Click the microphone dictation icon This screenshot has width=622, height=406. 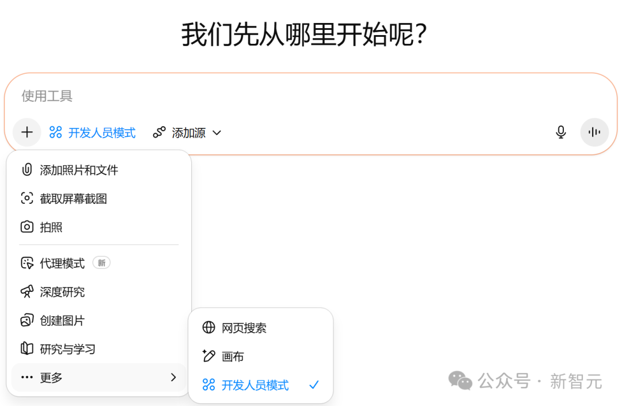(560, 132)
